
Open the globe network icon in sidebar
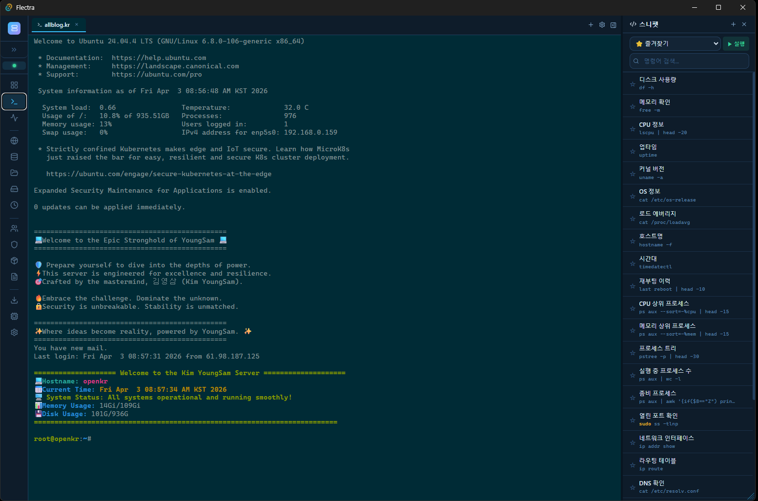[14, 140]
